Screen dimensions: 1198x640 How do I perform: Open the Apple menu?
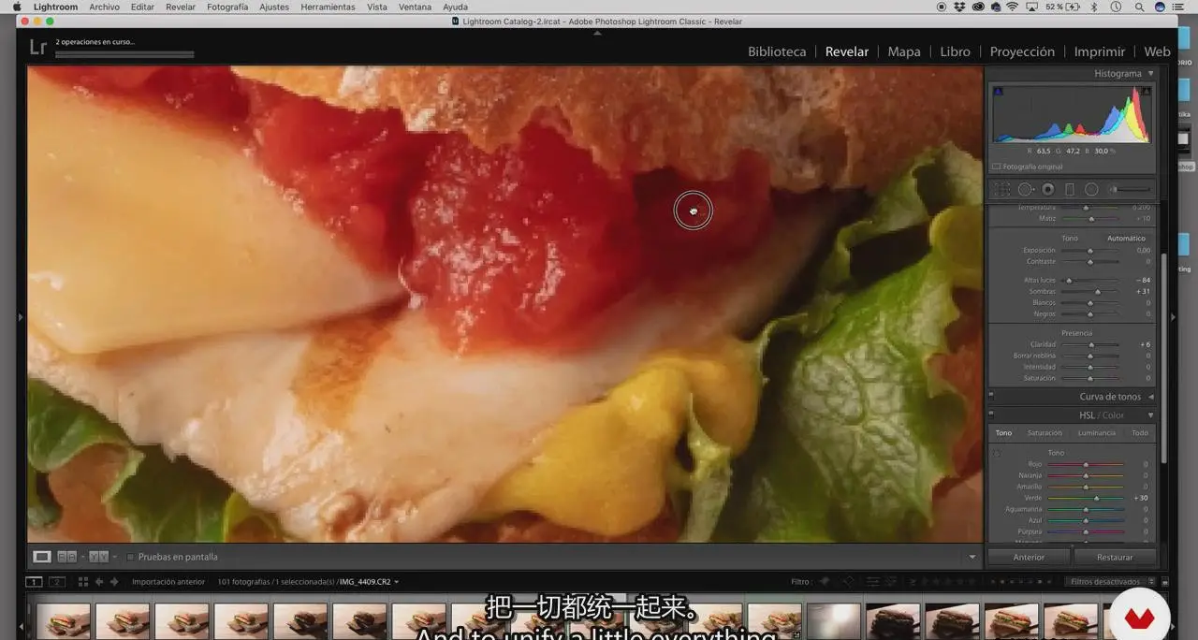pyautogui.click(x=17, y=7)
